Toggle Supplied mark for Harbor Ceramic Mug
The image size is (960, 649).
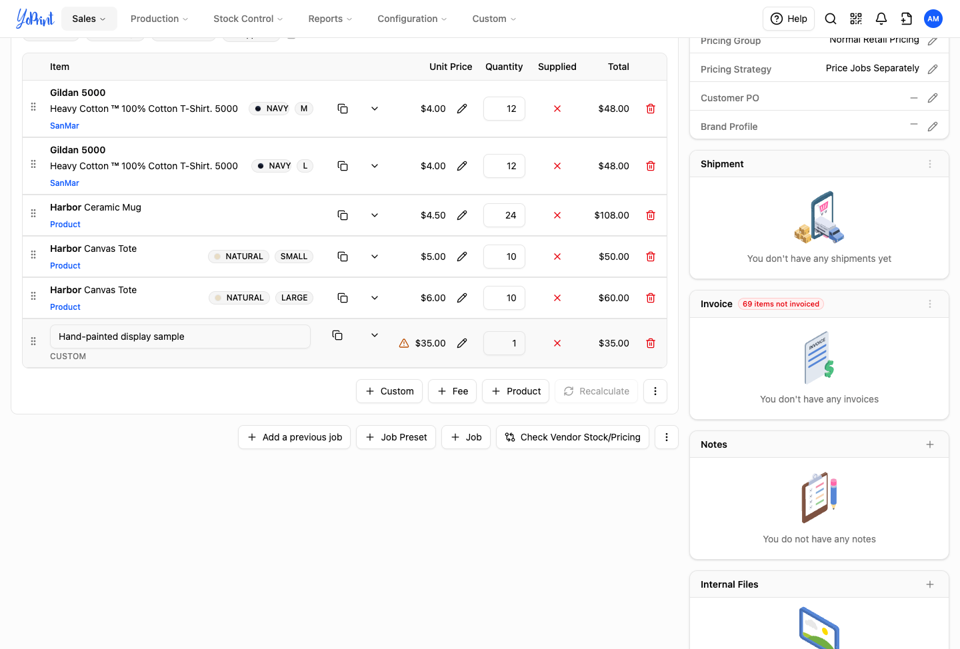(x=557, y=215)
